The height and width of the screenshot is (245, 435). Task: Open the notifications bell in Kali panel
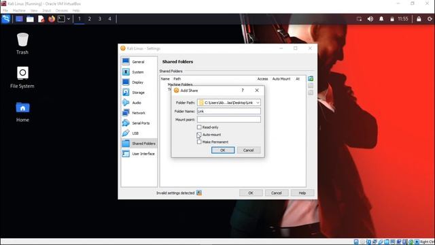point(381,19)
